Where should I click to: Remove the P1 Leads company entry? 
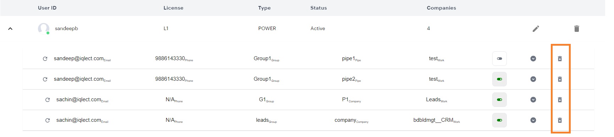click(560, 100)
